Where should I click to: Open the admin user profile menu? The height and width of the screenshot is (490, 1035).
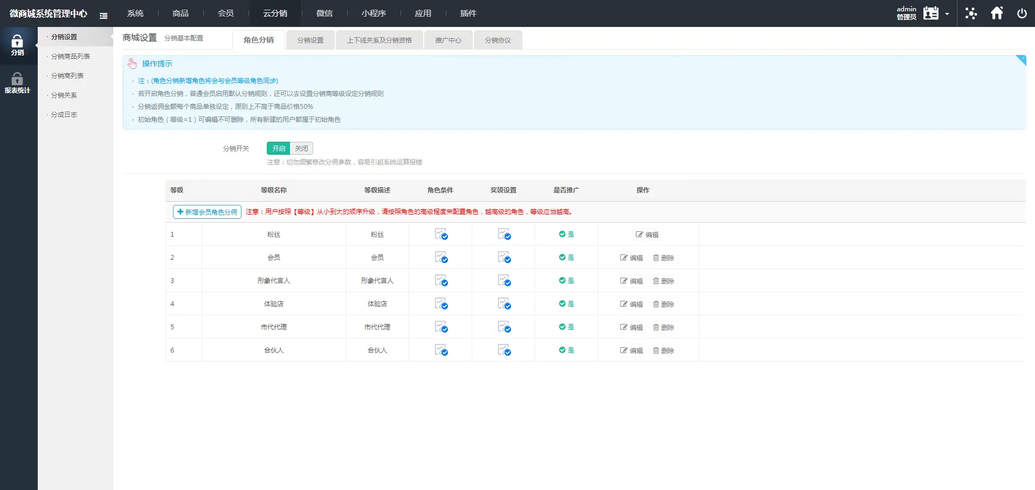pyautogui.click(x=930, y=13)
